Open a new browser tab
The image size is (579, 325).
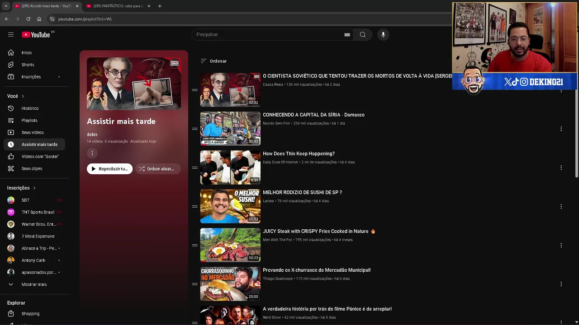pyautogui.click(x=160, y=6)
